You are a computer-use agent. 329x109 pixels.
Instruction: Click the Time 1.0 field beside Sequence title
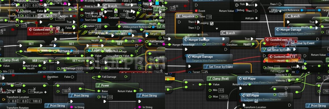pos(209,17)
